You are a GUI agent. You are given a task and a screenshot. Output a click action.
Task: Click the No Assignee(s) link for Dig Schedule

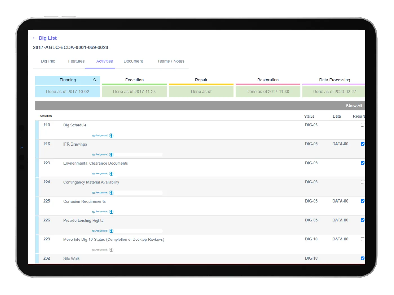point(100,135)
